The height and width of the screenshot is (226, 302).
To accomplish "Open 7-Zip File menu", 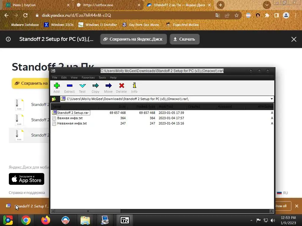I will tap(55, 77).
